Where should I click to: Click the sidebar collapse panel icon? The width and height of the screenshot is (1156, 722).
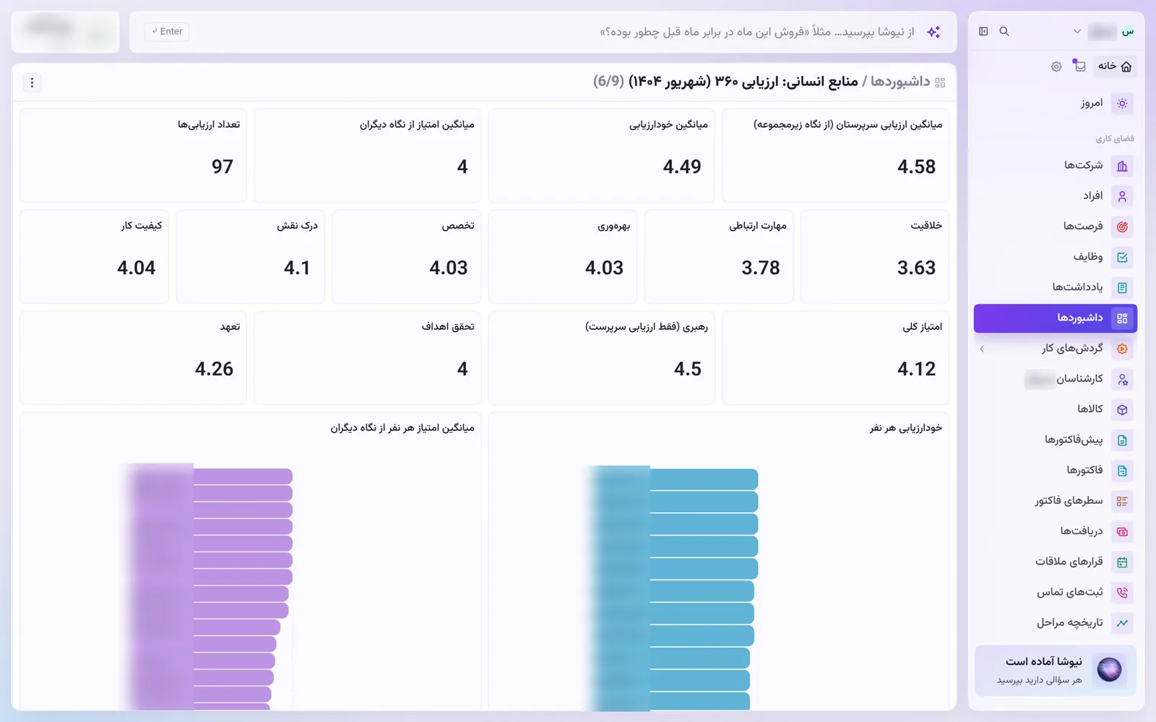point(983,31)
